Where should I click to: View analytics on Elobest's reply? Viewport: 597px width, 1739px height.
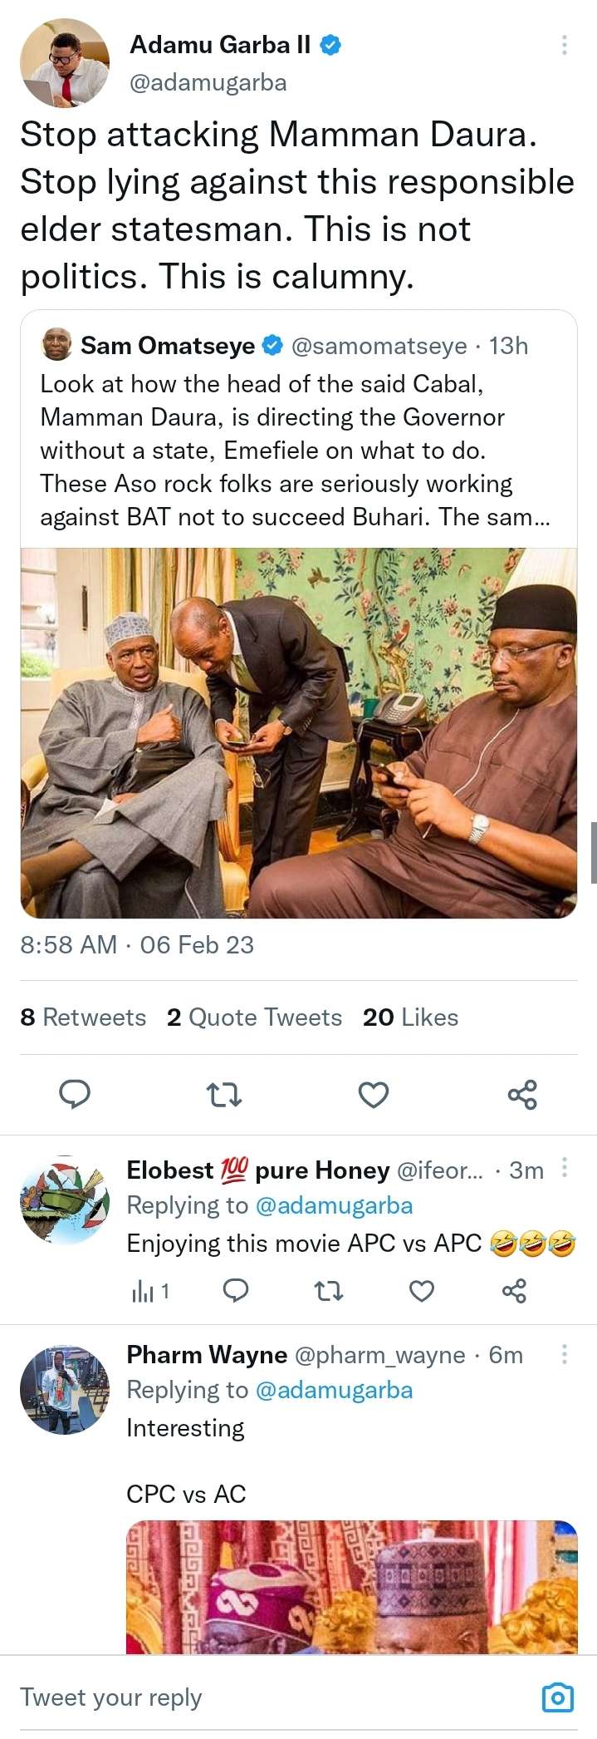point(150,1291)
